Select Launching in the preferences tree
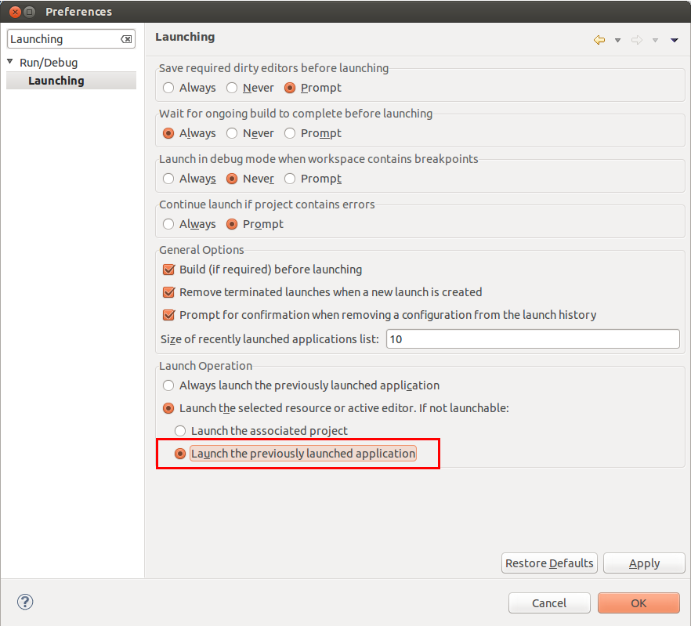The image size is (691, 626). coord(71,81)
